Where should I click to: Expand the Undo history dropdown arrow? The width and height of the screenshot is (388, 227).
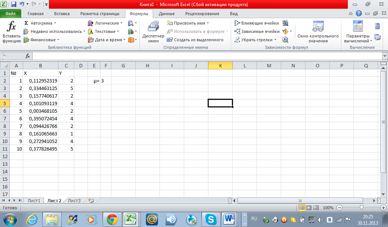click(x=27, y=4)
